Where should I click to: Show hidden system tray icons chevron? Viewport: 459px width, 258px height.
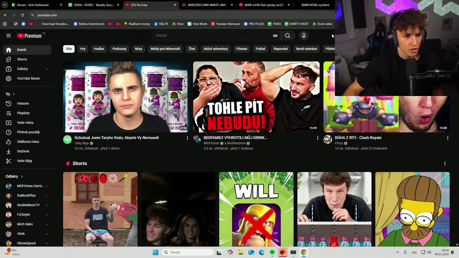[397, 252]
